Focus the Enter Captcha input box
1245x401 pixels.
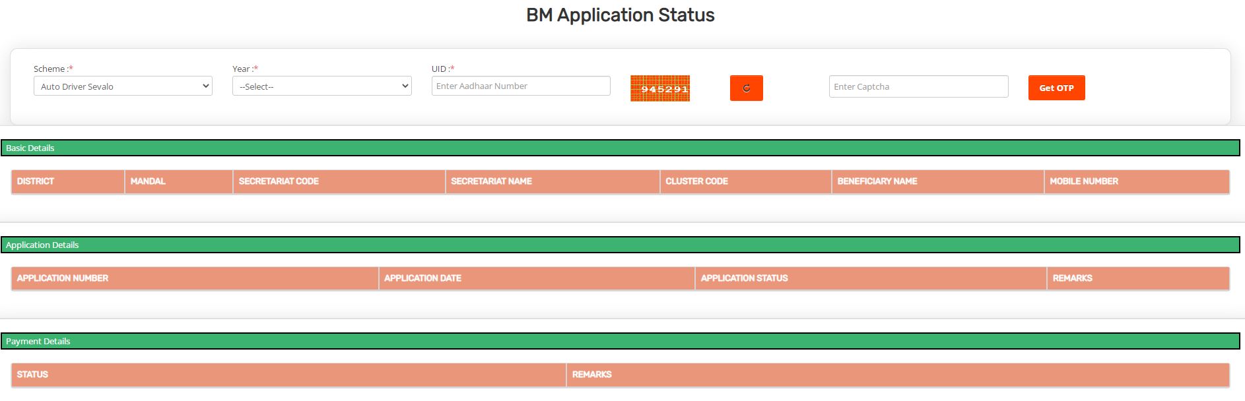coord(918,86)
